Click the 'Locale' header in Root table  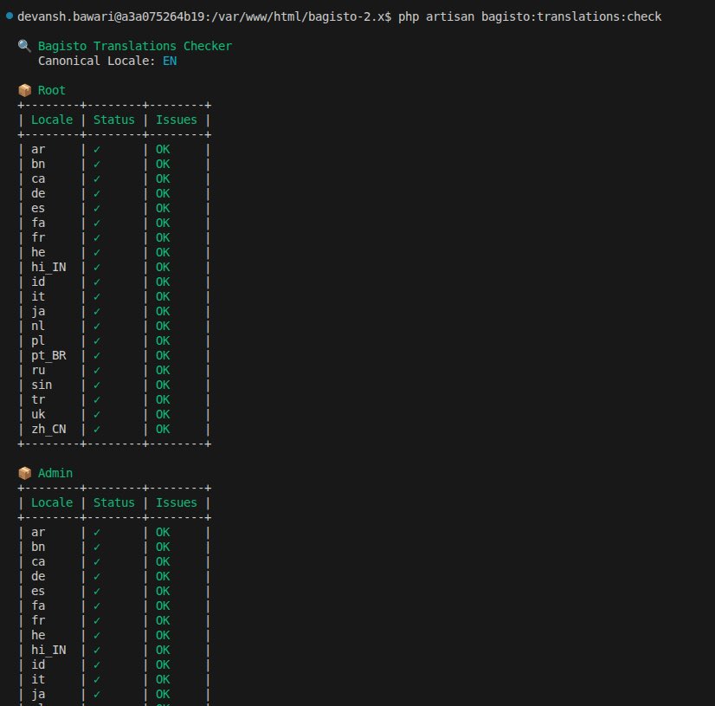pyautogui.click(x=52, y=120)
